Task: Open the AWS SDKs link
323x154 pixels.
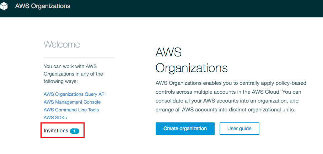Action: 55,117
